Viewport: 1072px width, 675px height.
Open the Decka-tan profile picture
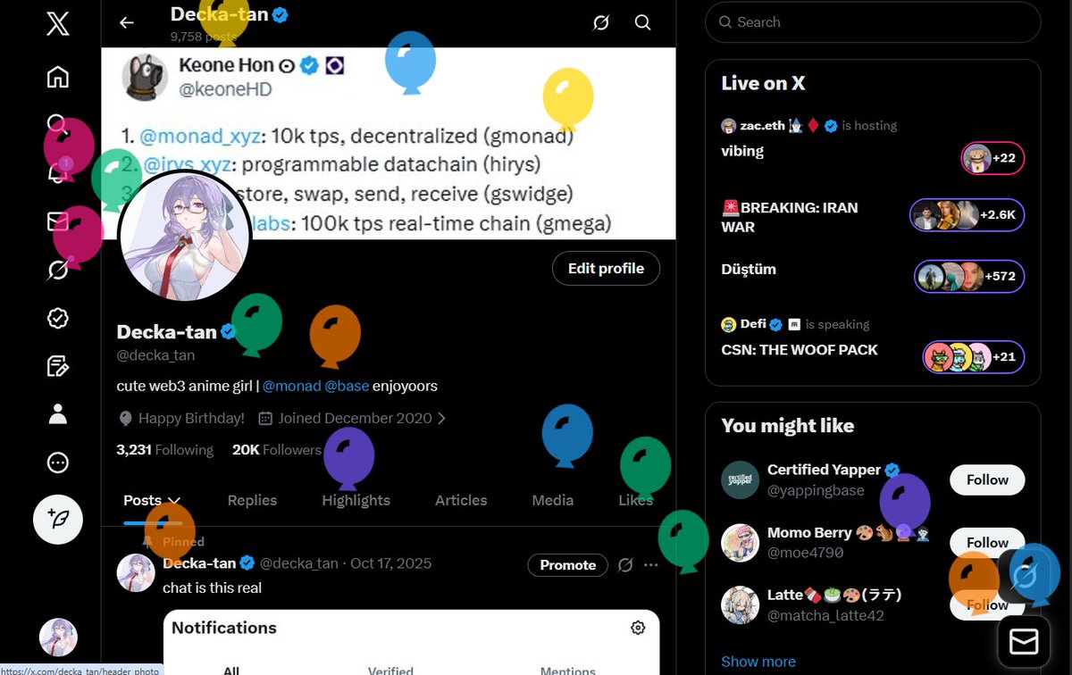pyautogui.click(x=184, y=236)
